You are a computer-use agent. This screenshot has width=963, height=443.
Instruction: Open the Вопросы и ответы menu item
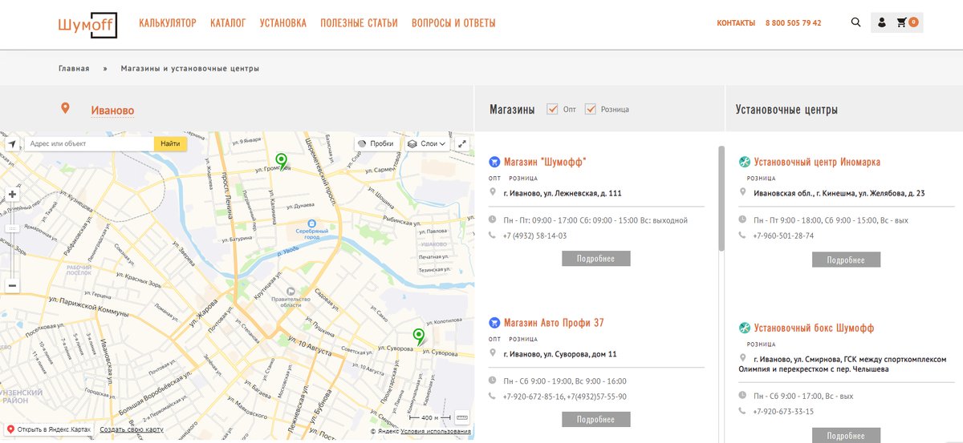click(x=453, y=23)
